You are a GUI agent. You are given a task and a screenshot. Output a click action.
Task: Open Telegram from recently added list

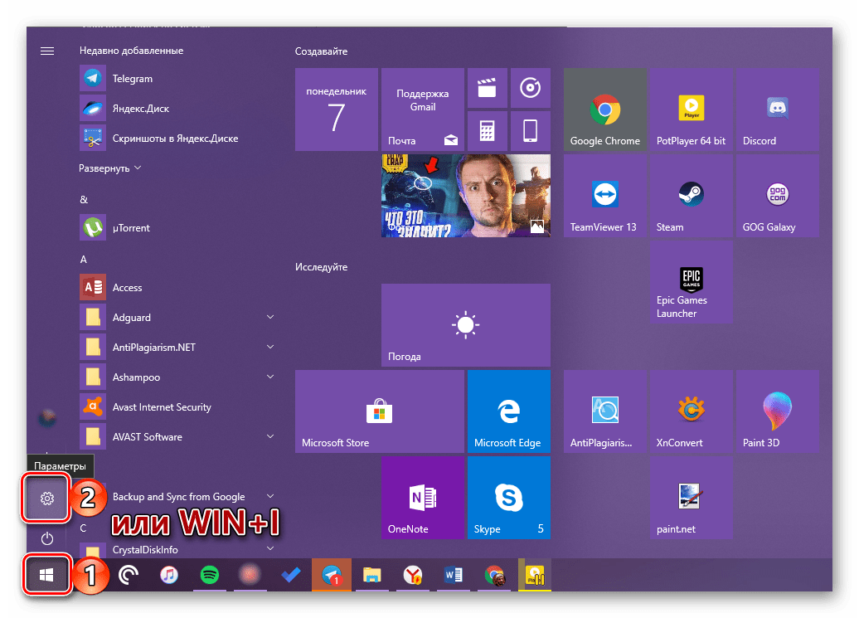[x=133, y=78]
